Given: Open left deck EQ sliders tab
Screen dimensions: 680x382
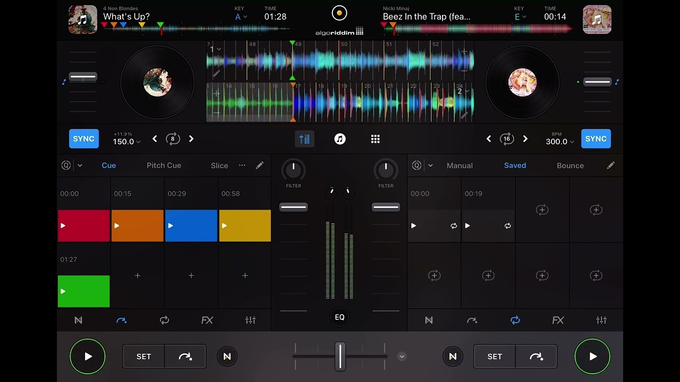Looking at the screenshot, I should tap(250, 320).
